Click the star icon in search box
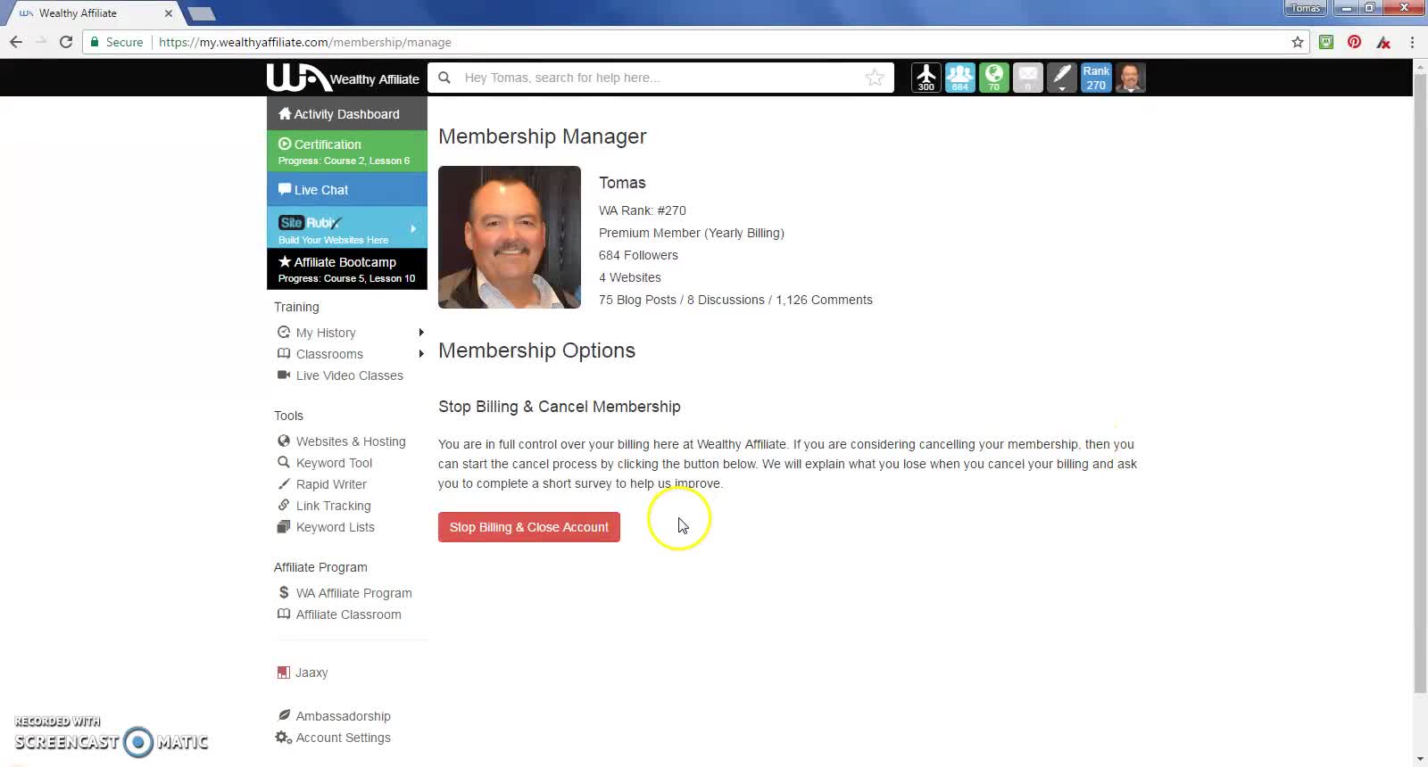This screenshot has width=1428, height=767. [875, 78]
